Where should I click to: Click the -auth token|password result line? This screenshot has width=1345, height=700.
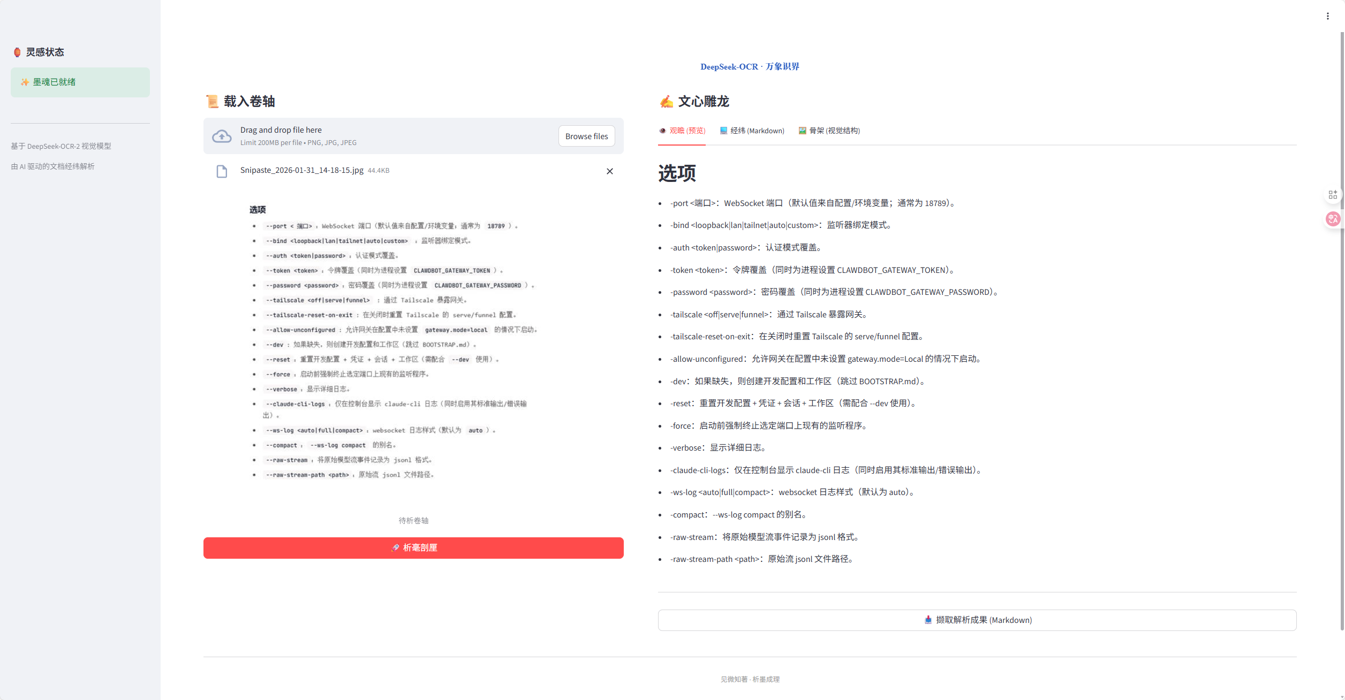[746, 248]
